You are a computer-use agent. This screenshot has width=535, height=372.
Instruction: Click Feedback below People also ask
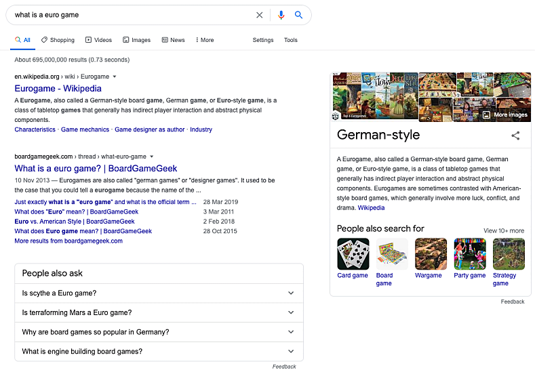(284, 367)
